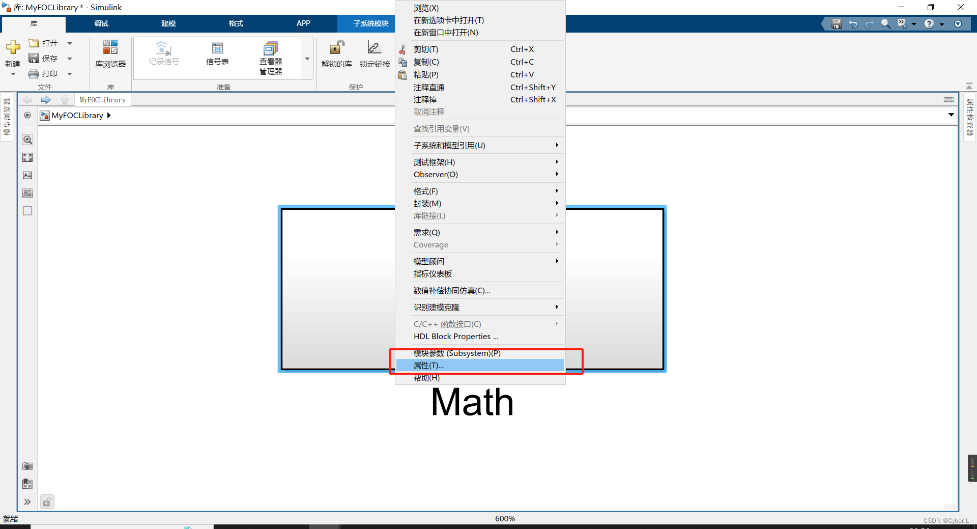Click the fit-to-view palette icon

point(27,157)
